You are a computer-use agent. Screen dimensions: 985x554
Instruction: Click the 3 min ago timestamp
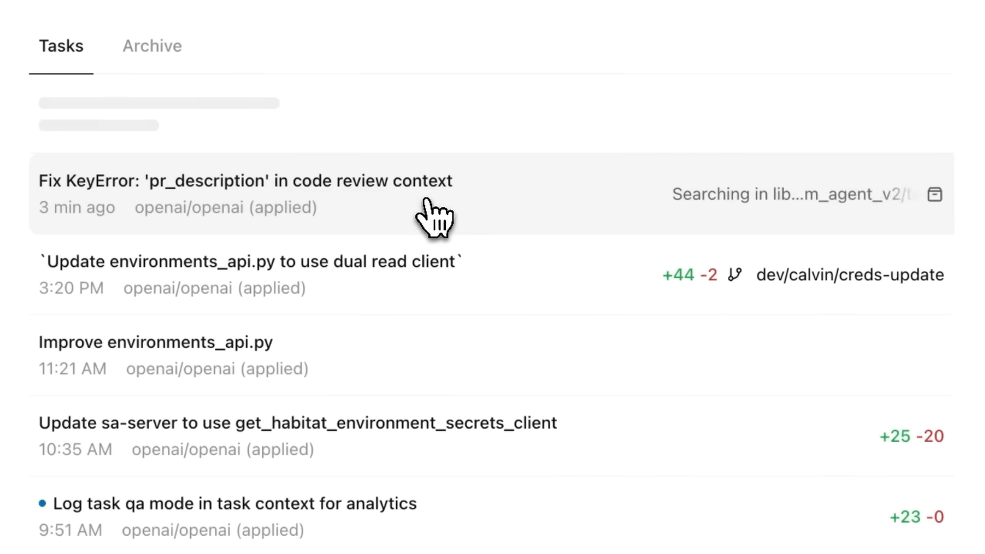tap(77, 207)
